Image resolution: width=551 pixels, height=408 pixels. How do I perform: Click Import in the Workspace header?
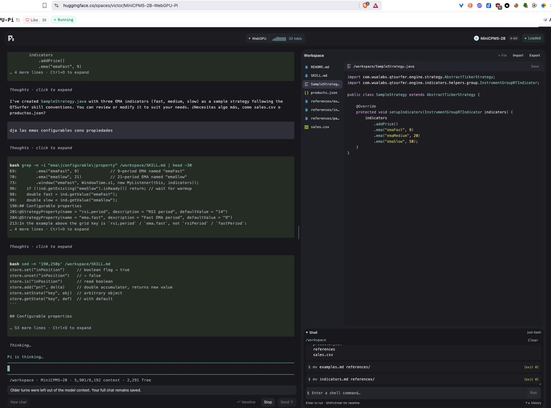(518, 56)
